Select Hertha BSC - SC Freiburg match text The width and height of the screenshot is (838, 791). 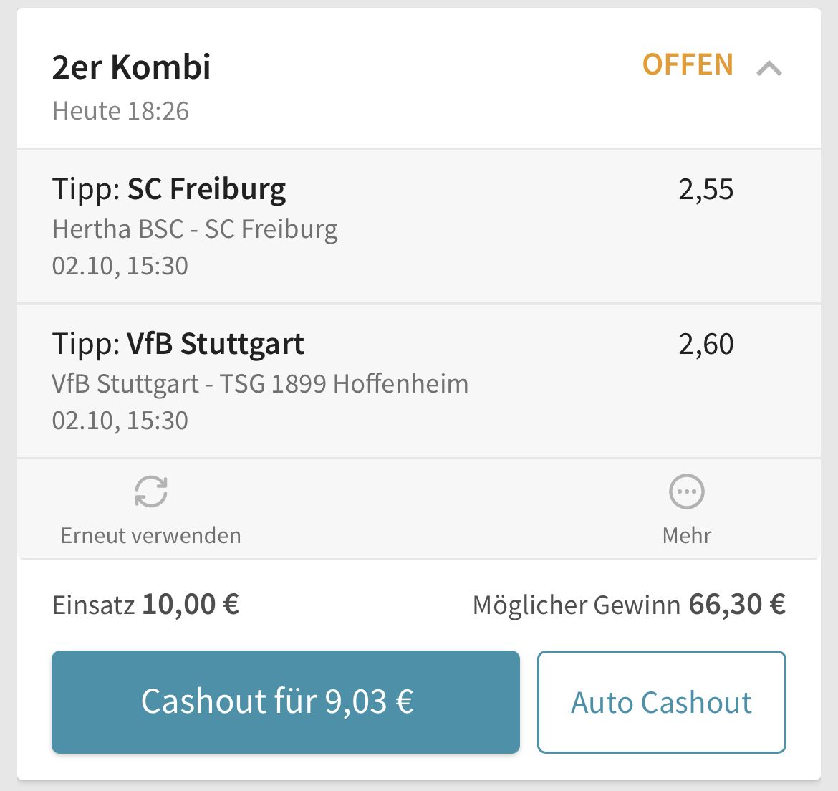(x=195, y=230)
